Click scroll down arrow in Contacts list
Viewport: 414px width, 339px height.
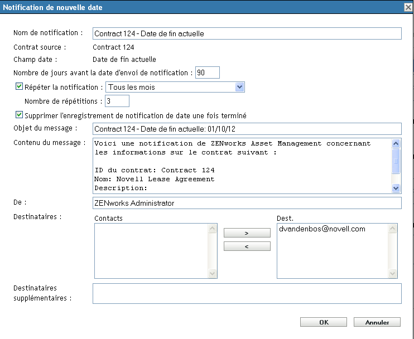coord(213,274)
